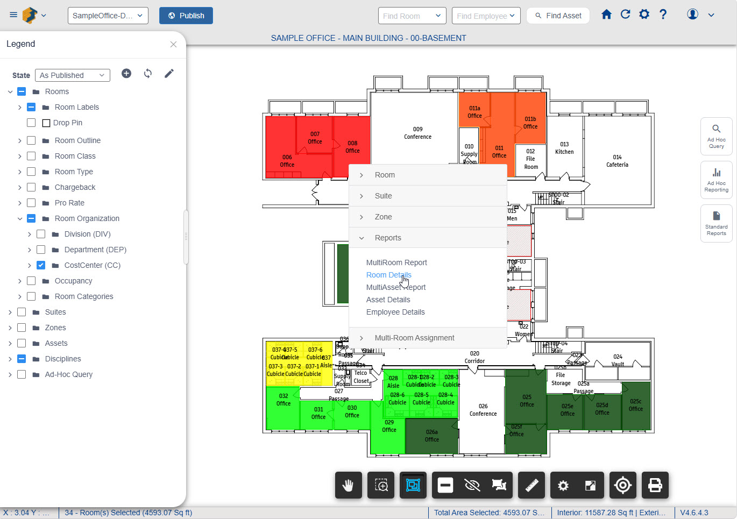Sync legend state with refresh icon
737x519 pixels.
pyautogui.click(x=148, y=74)
